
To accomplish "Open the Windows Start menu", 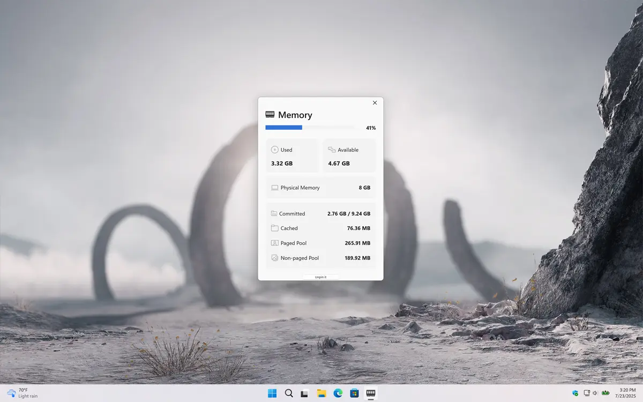I will point(272,393).
